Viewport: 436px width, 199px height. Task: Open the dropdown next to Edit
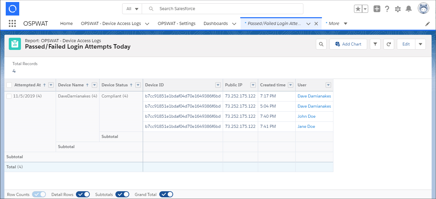tap(420, 44)
